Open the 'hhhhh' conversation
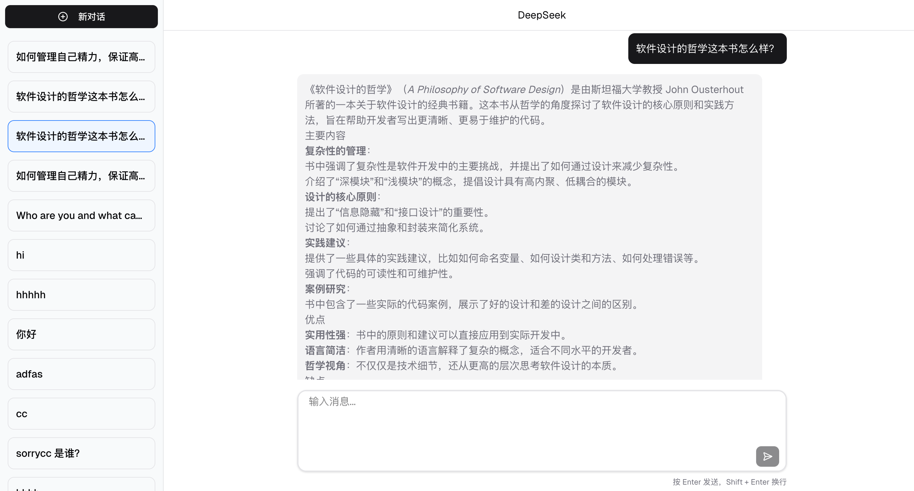The width and height of the screenshot is (914, 491). 81,295
